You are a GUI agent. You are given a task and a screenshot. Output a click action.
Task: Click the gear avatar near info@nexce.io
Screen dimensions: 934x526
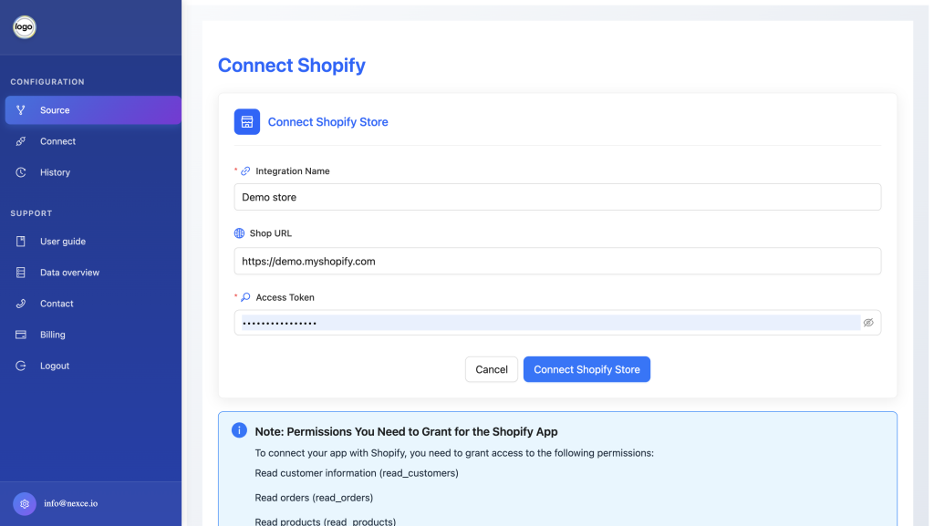click(25, 503)
